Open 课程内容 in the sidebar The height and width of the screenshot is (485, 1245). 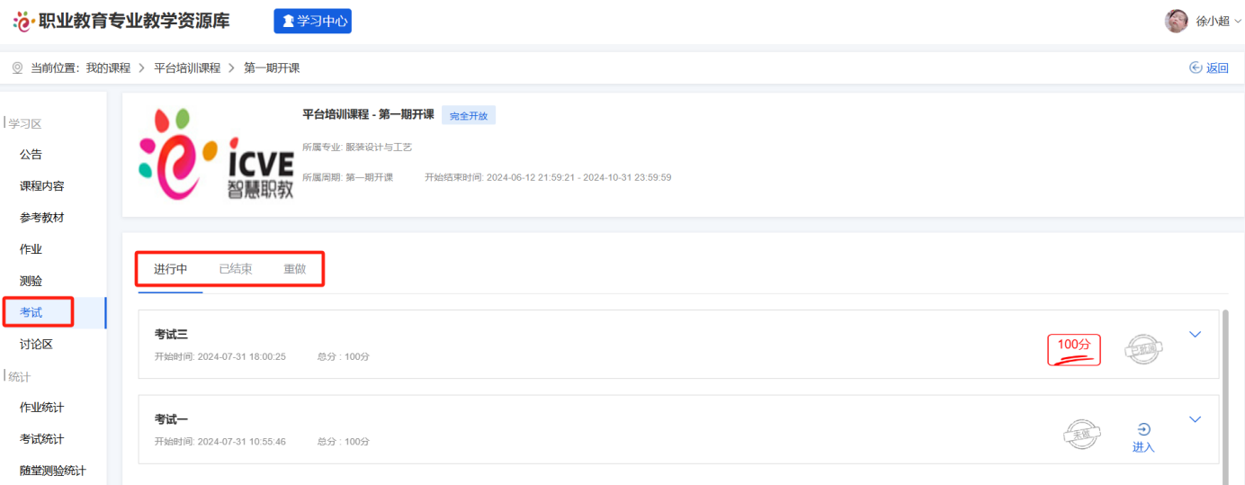pyautogui.click(x=42, y=186)
